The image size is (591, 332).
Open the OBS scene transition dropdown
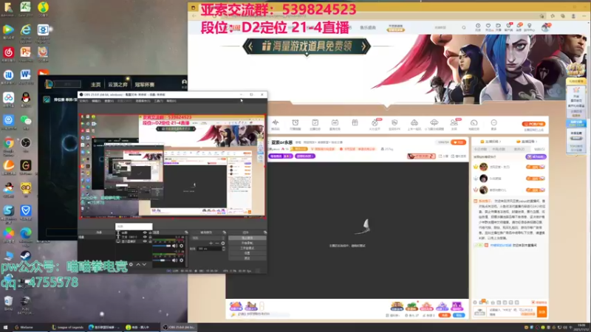point(208,238)
